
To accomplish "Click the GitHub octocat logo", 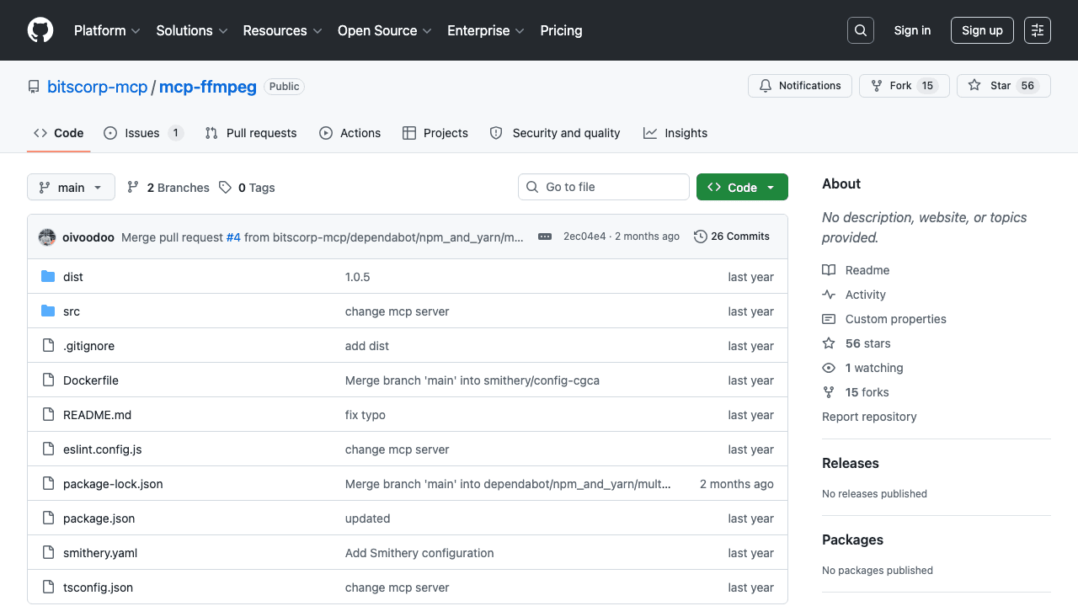I will (x=40, y=29).
